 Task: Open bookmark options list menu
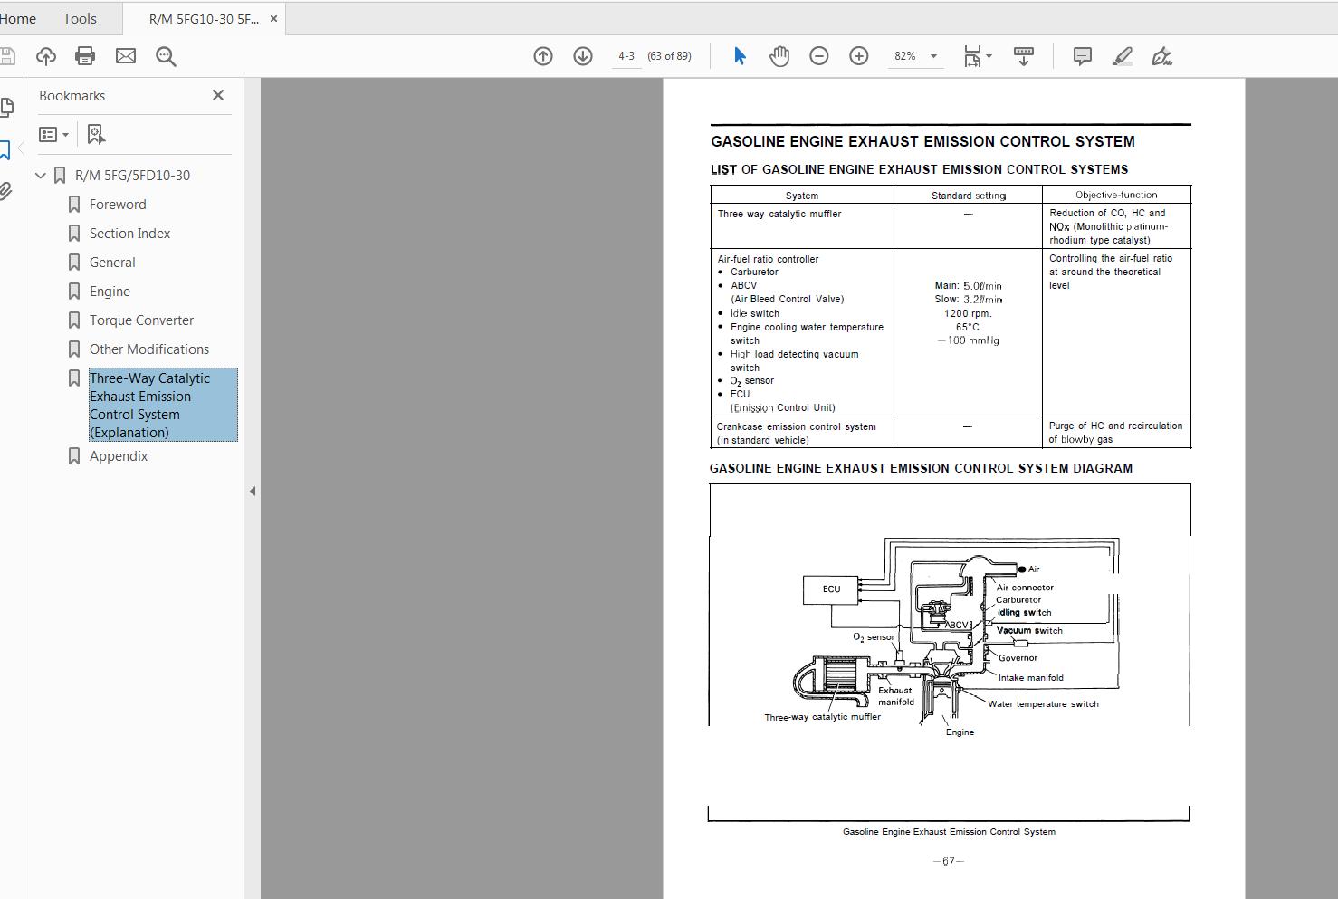[53, 134]
